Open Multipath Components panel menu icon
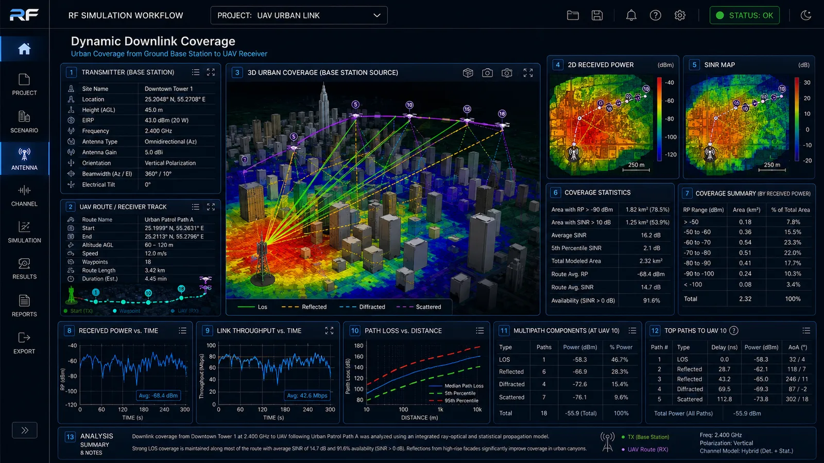Image resolution: width=824 pixels, height=463 pixels. [x=632, y=331]
